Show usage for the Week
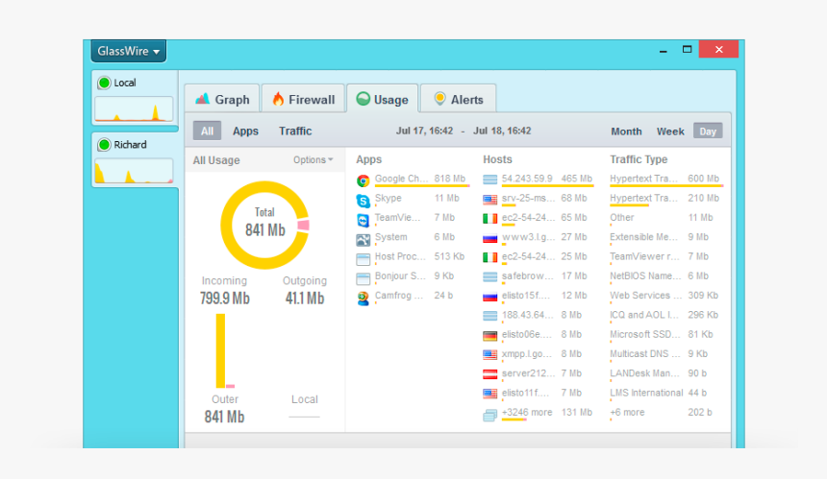The width and height of the screenshot is (827, 479). tap(670, 132)
